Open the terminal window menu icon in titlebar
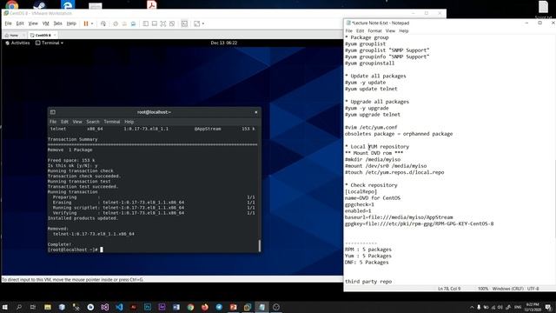The image size is (556, 313). click(x=53, y=112)
